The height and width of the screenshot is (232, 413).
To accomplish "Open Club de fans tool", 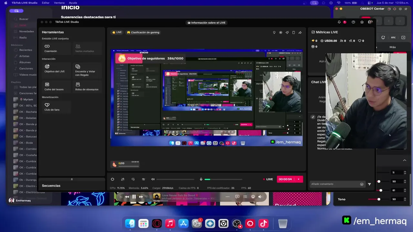I will [x=55, y=107].
